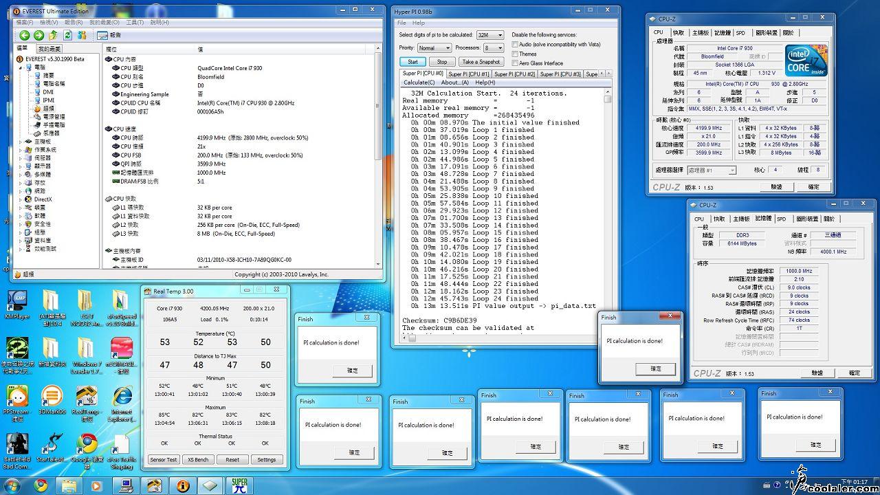This screenshot has width=880, height=495.
Task: Open RealTemp desktop shortcut
Action: click(87, 402)
